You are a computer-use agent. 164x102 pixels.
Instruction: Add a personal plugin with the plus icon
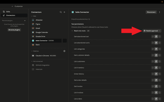point(25,20)
